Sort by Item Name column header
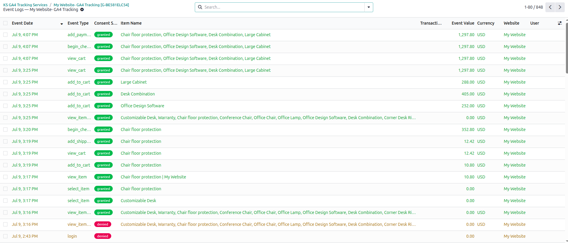 point(131,23)
